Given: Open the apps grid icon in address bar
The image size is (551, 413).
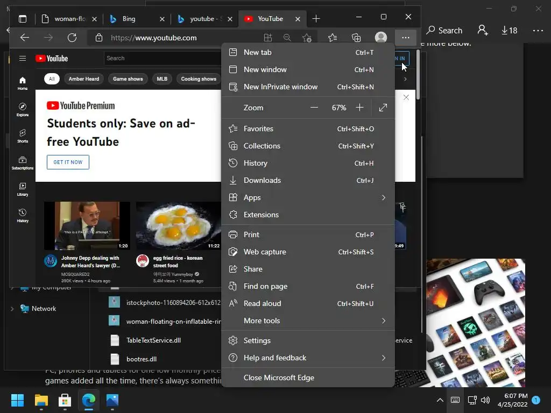Looking at the screenshot, I should [268, 38].
